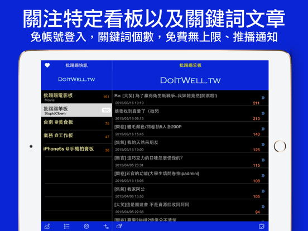Open arrow for article with 115 pushes
The height and width of the screenshot is (231, 308).
263,160
